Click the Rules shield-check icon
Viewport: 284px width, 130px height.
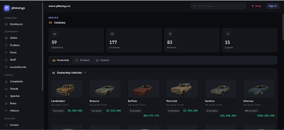(x=6, y=103)
